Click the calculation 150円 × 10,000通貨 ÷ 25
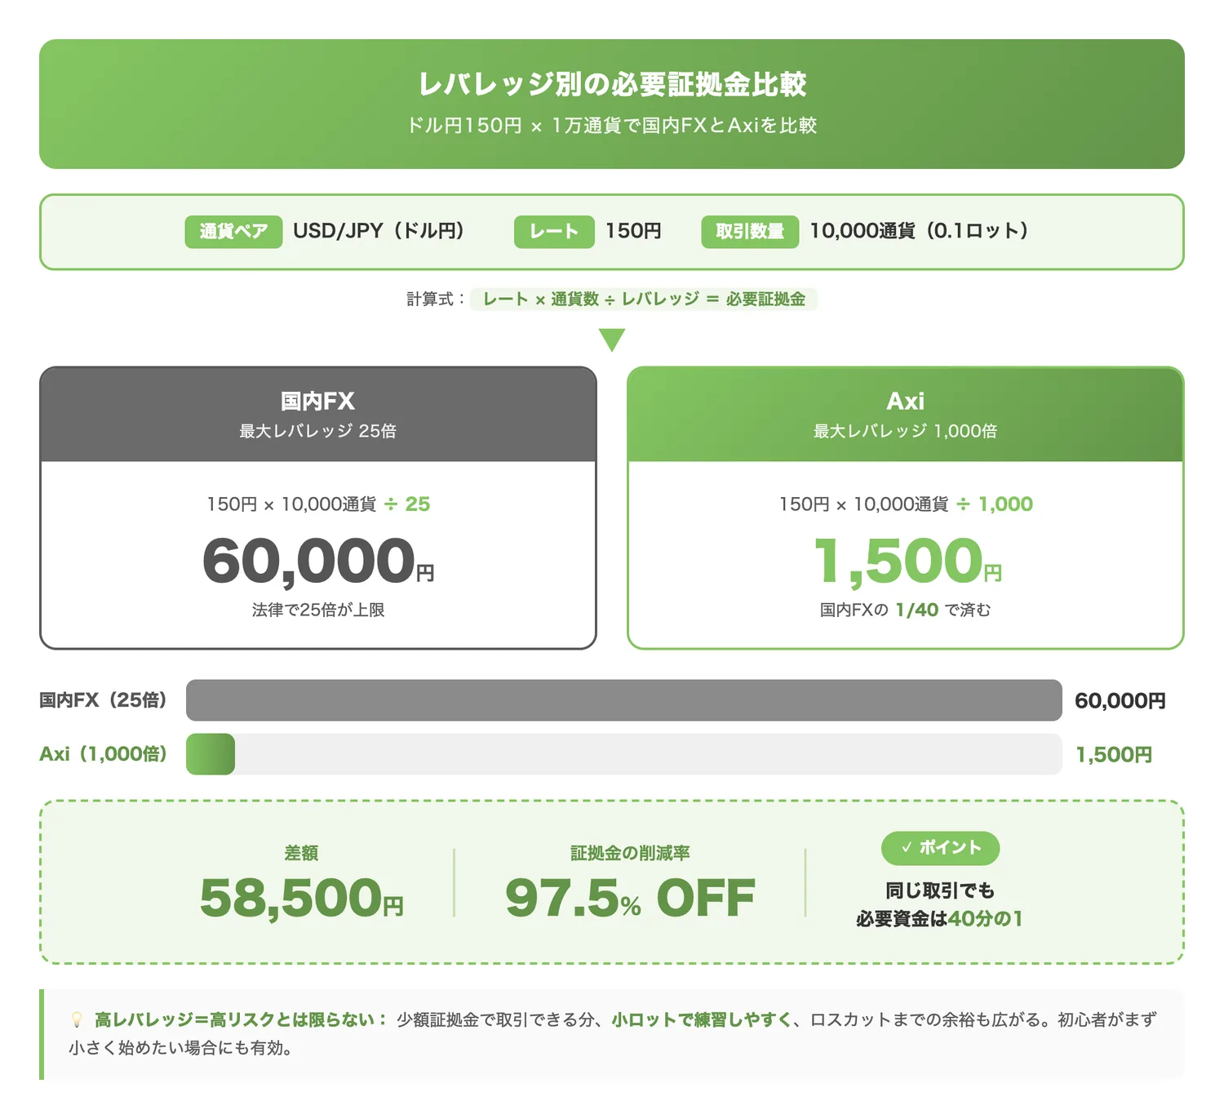 318,504
